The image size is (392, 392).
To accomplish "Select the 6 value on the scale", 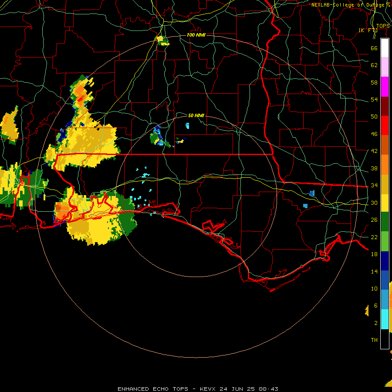I will click(375, 306).
